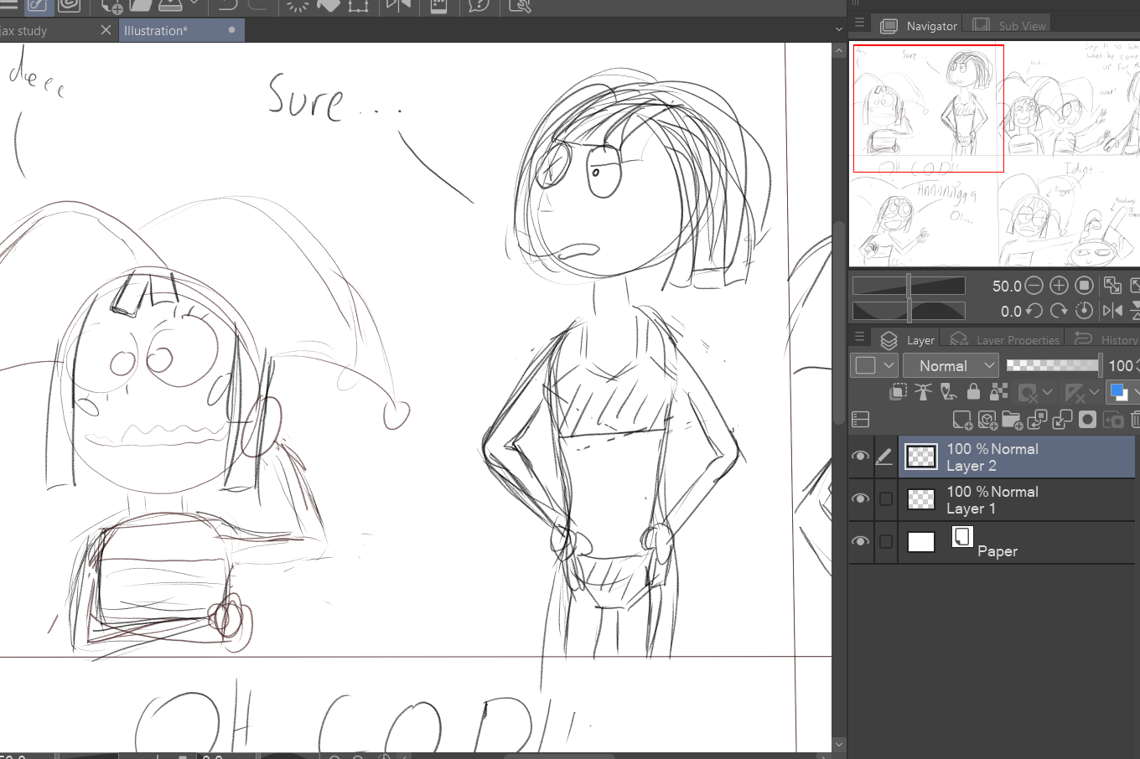Click the layer color swatch icon
Image resolution: width=1140 pixels, height=759 pixels.
(x=1118, y=392)
